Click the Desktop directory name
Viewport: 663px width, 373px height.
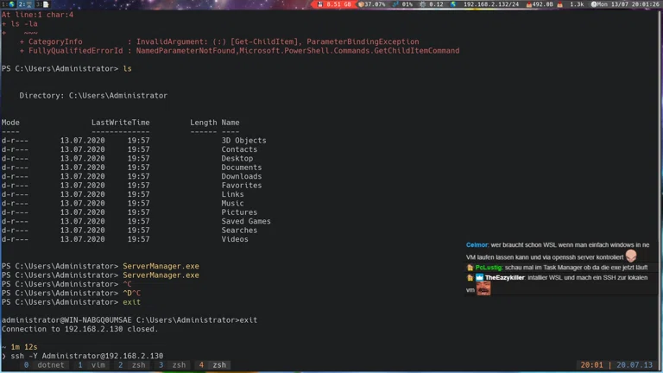pyautogui.click(x=237, y=158)
